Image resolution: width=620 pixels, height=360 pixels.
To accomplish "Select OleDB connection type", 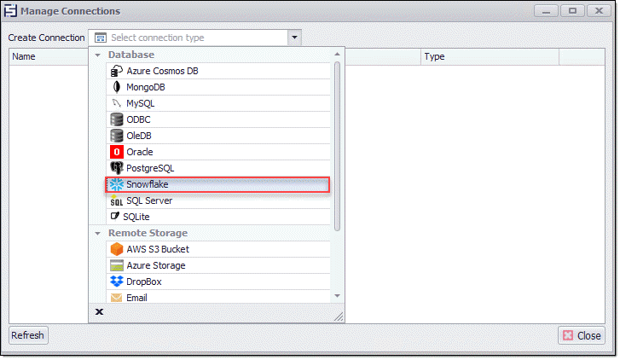I will [x=139, y=136].
